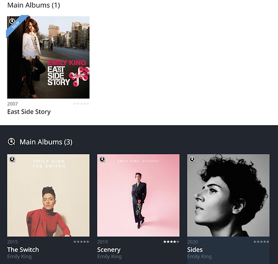Click the Qobuz icon beside Main Albums (3)
Viewport: 278px width, 264px height.
[12, 142]
